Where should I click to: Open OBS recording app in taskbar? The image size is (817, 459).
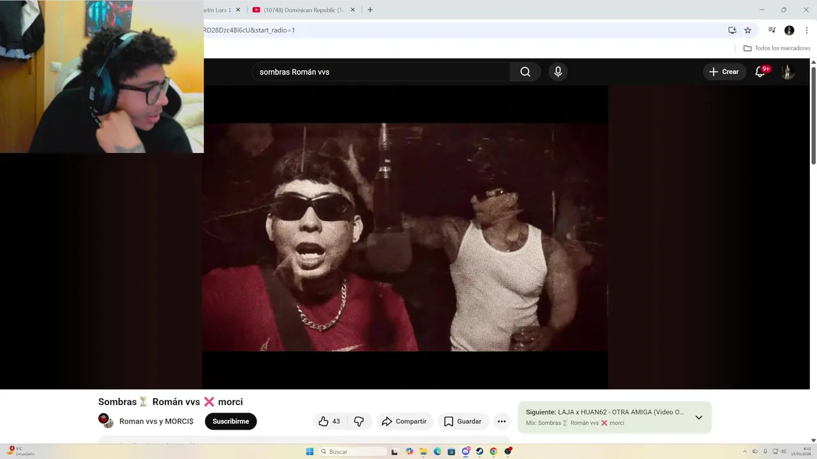(x=508, y=451)
